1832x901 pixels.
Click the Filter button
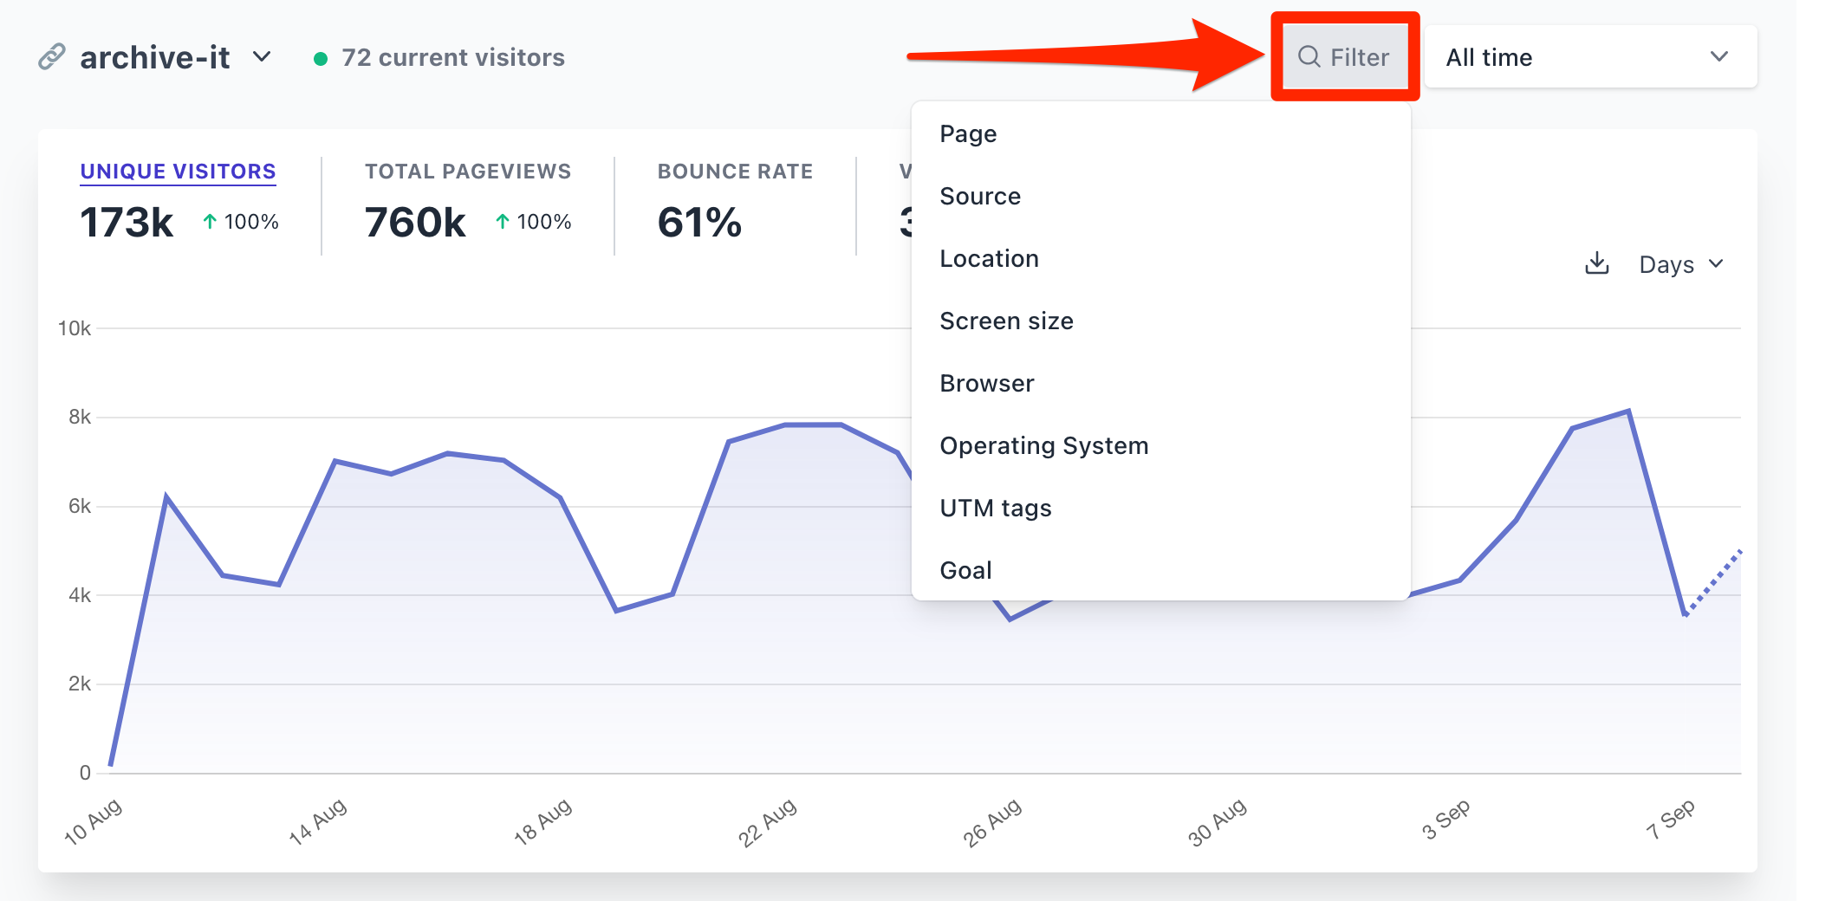1344,57
